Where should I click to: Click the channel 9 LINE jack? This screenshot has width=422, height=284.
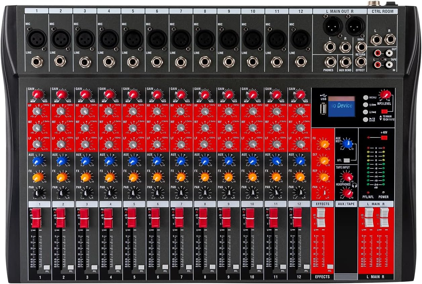click(x=229, y=62)
